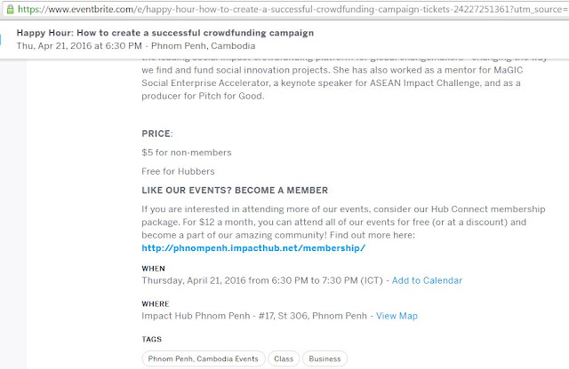
Task: Click the '$5 for non-members' text
Action: click(x=186, y=153)
